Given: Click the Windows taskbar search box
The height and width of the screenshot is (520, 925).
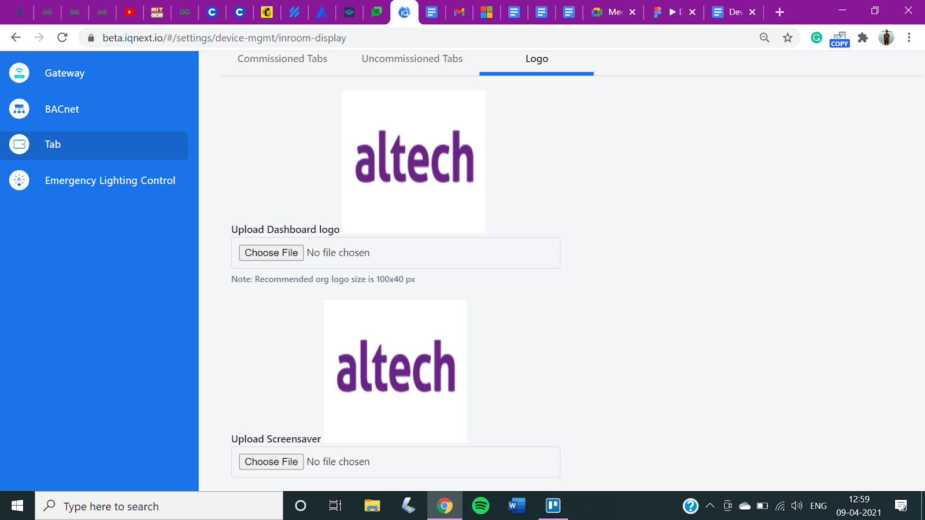Looking at the screenshot, I should point(159,506).
